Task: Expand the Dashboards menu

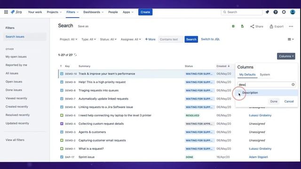Action: click(93, 12)
